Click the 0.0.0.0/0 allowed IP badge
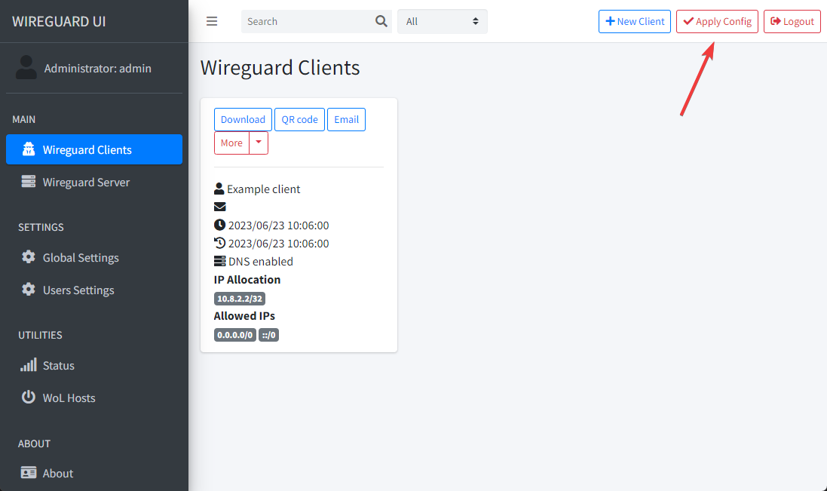 (234, 335)
